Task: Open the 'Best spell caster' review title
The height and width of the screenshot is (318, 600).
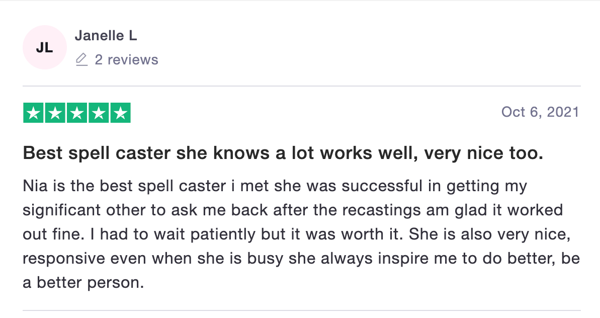Action: point(283,153)
